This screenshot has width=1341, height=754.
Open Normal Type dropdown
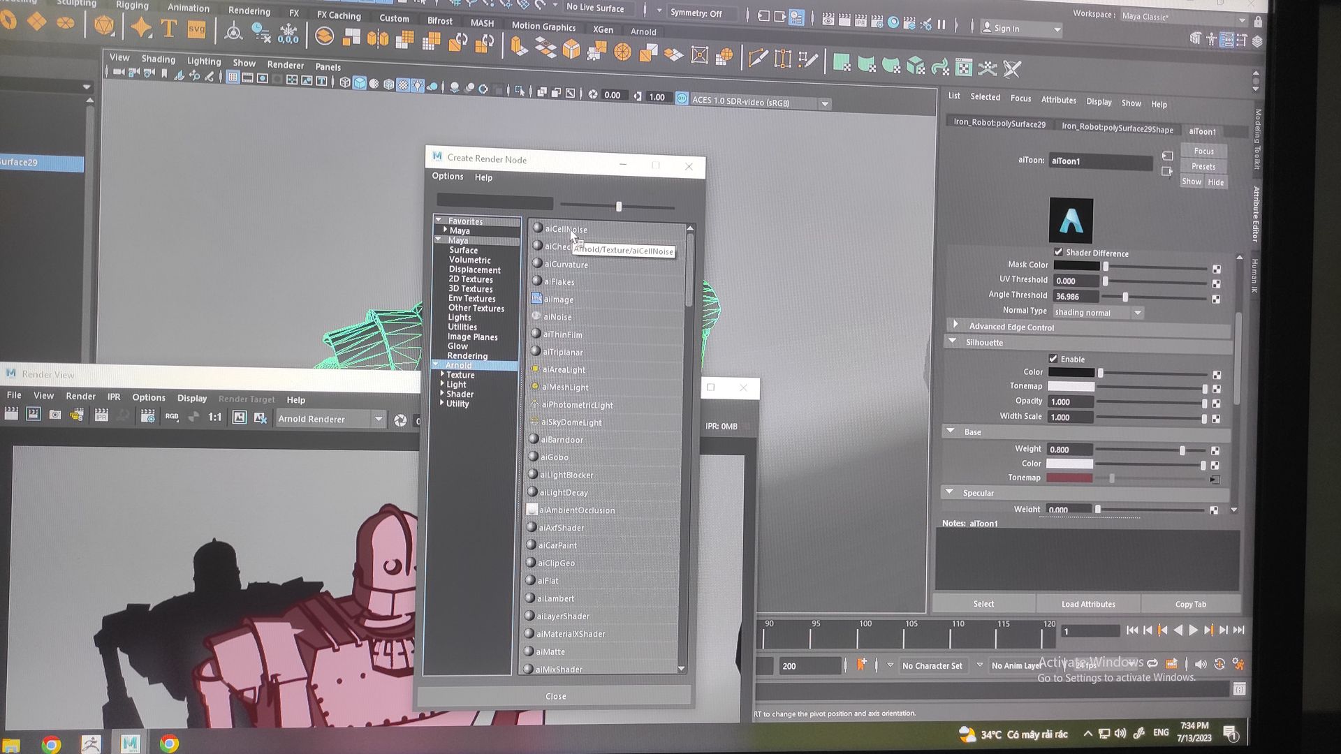(x=1097, y=312)
